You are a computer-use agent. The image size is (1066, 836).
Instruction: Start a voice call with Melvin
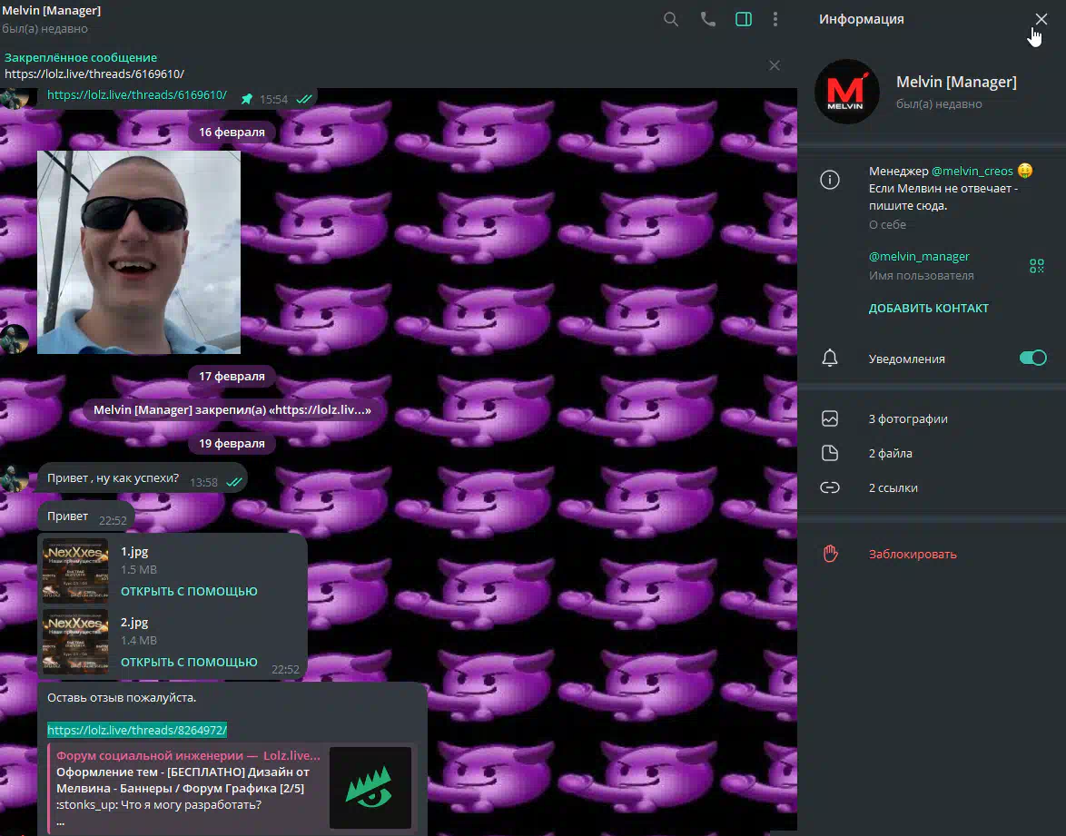click(707, 19)
